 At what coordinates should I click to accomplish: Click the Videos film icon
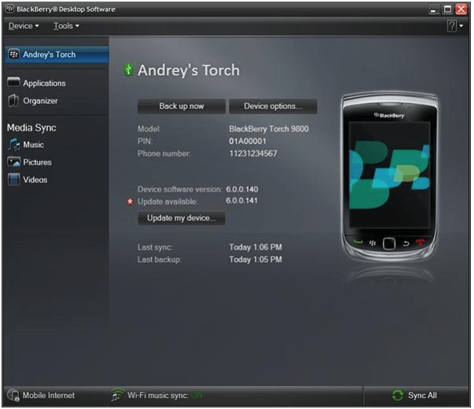click(13, 180)
